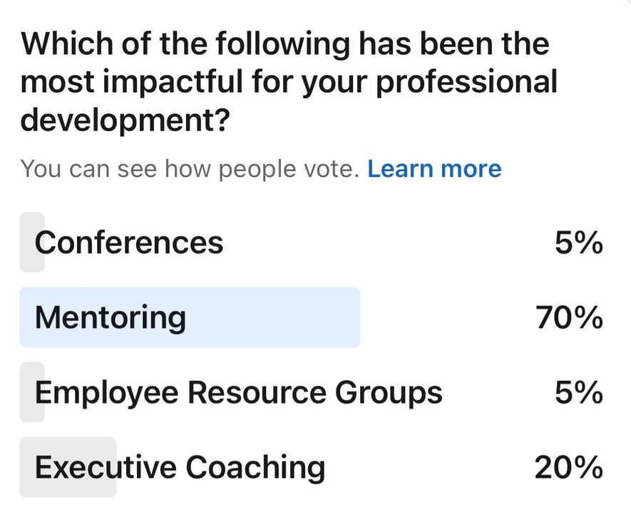631x510 pixels.
Task: Click the 20% beside Executive Coaching
Action: [x=570, y=467]
